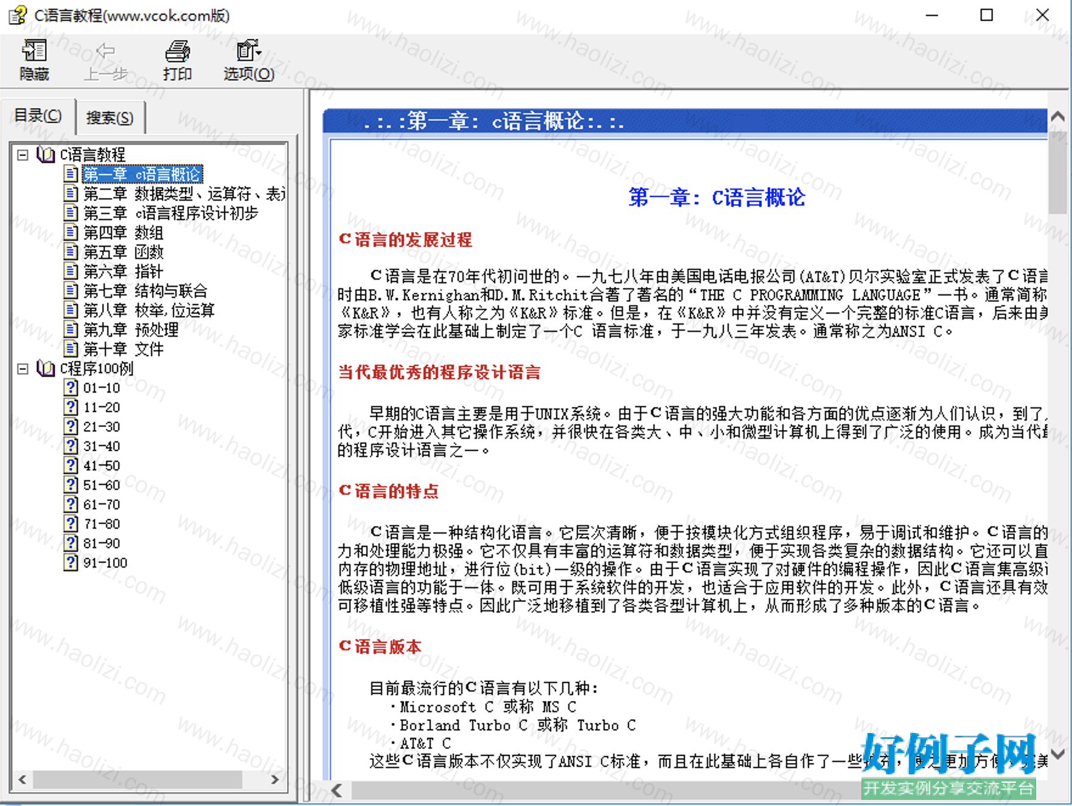Click right arrow of the tree's horizontal scrollbar
The image size is (1072, 806).
[274, 779]
